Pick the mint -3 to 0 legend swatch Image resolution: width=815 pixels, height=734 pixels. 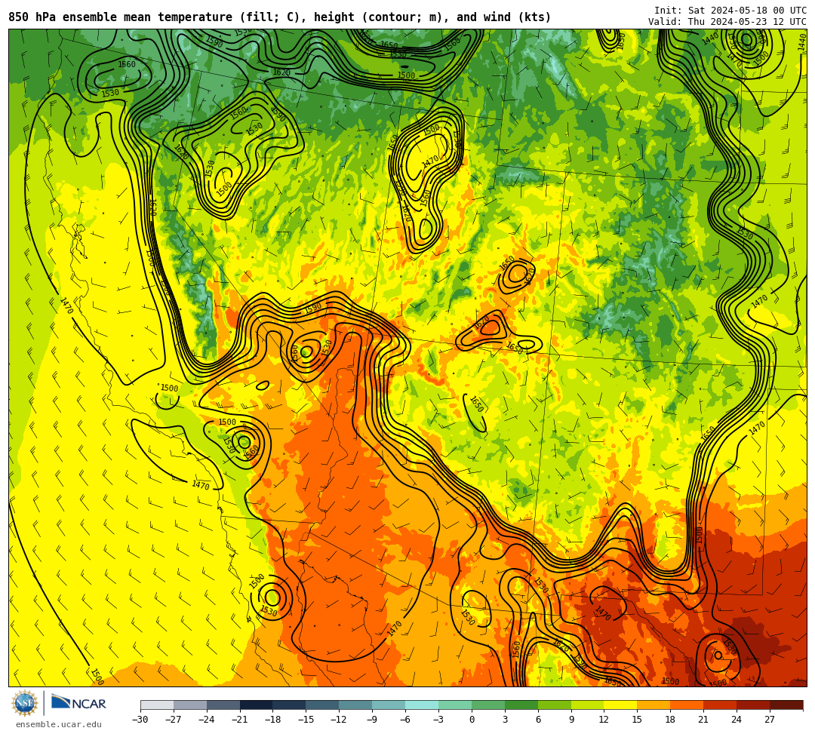pyautogui.click(x=455, y=705)
